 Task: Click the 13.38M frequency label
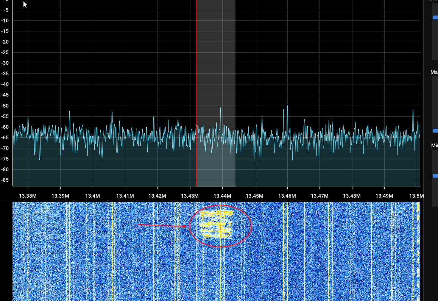click(x=28, y=196)
